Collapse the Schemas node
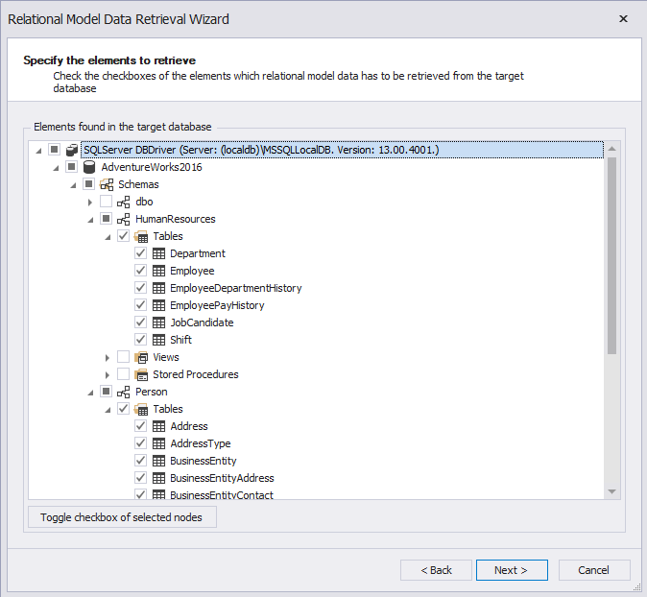 coord(74,185)
